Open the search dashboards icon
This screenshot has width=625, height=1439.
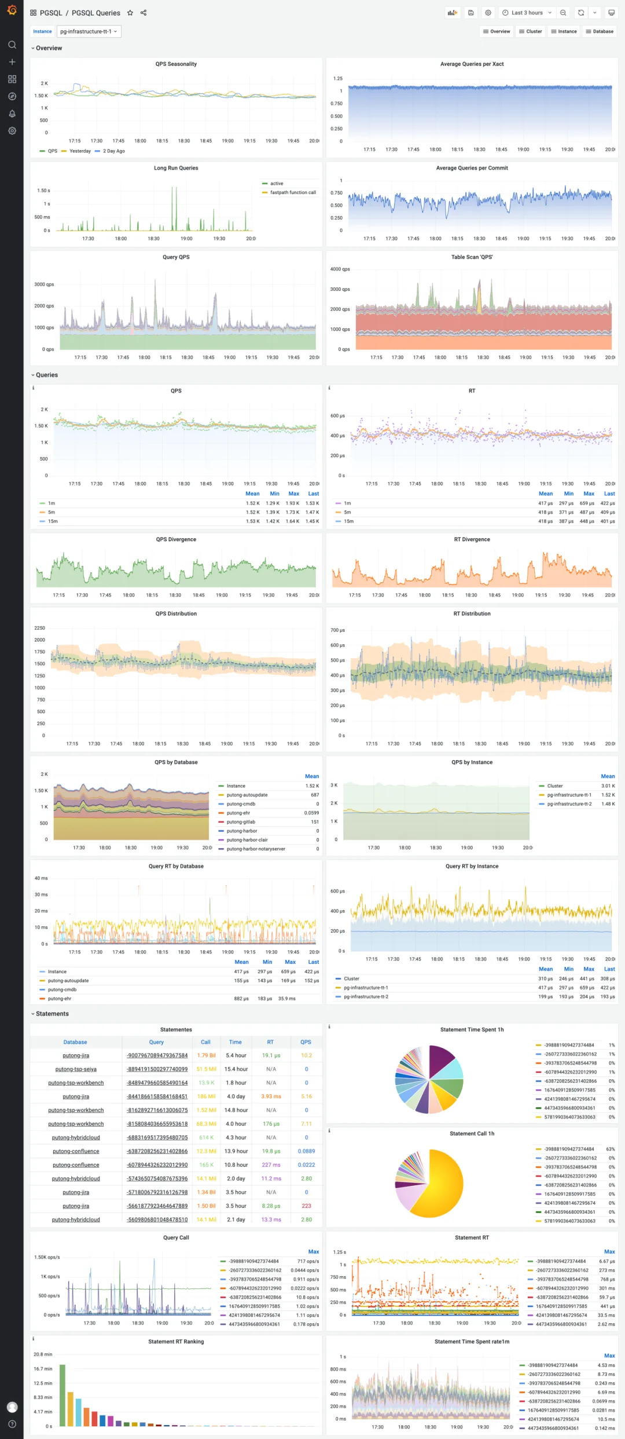click(12, 45)
